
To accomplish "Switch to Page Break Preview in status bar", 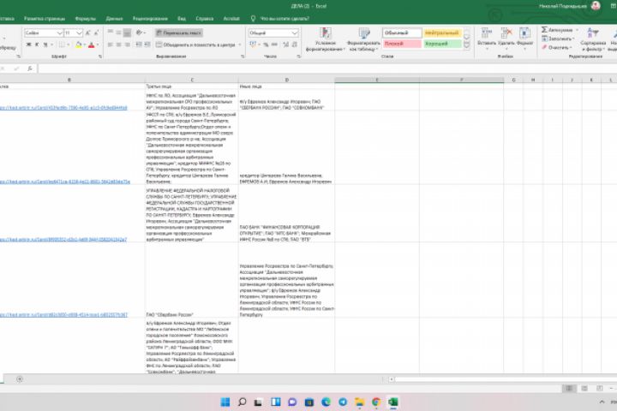I will [x=599, y=388].
